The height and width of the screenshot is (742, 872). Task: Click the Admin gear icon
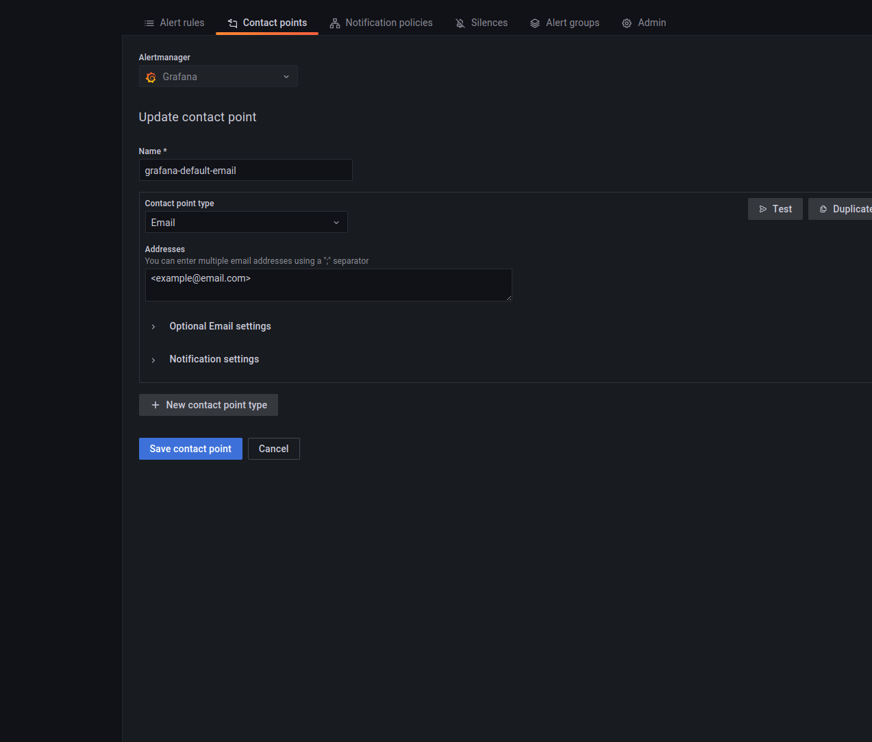pyautogui.click(x=627, y=23)
